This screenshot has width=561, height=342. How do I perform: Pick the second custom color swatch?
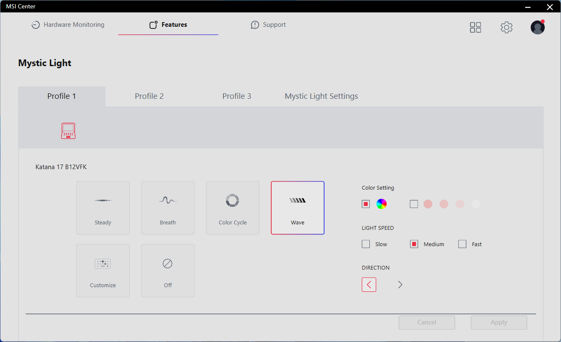point(444,204)
